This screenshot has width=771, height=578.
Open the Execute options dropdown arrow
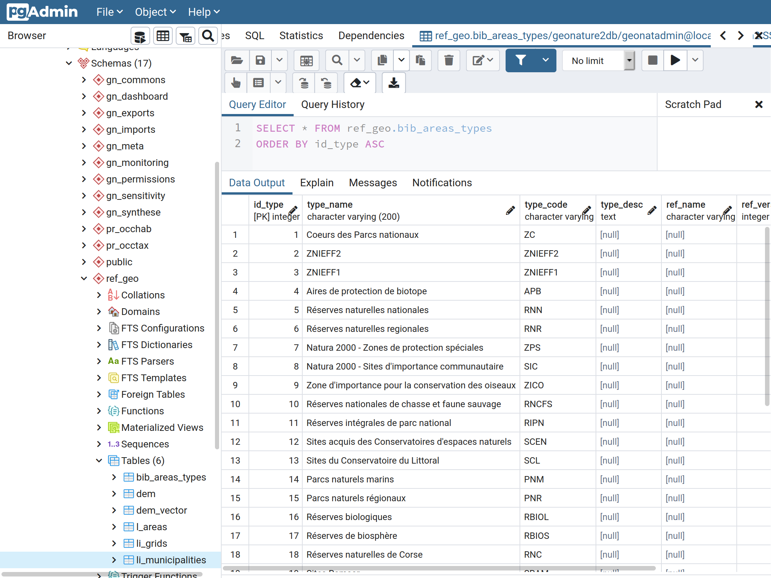(695, 60)
